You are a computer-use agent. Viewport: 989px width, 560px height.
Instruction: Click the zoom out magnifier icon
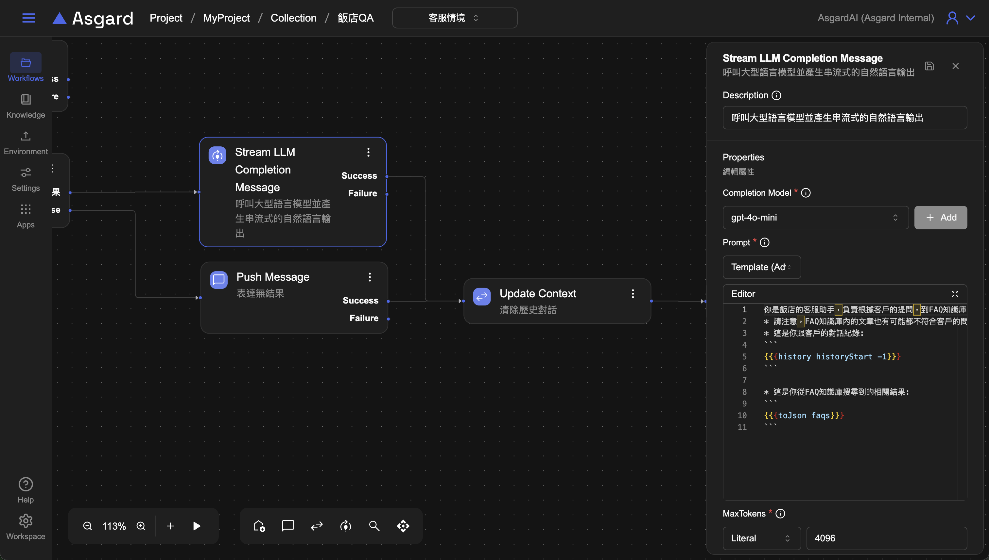(88, 526)
